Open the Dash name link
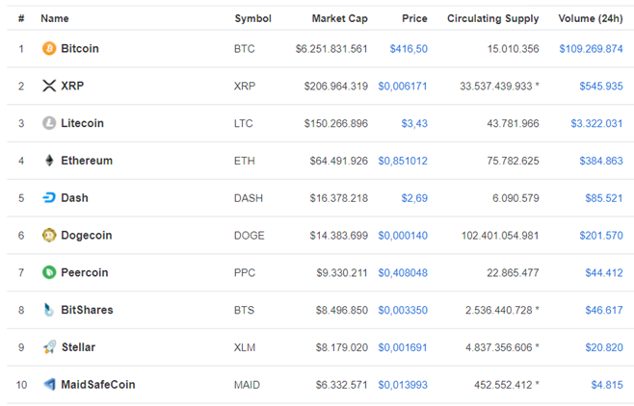 coord(74,198)
